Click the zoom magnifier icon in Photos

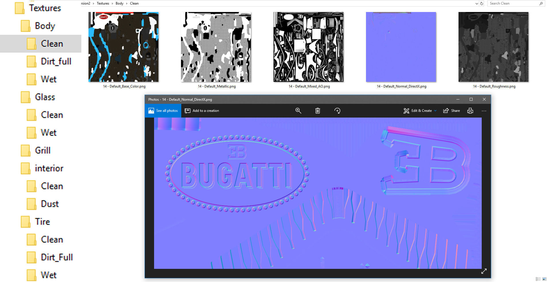298,111
